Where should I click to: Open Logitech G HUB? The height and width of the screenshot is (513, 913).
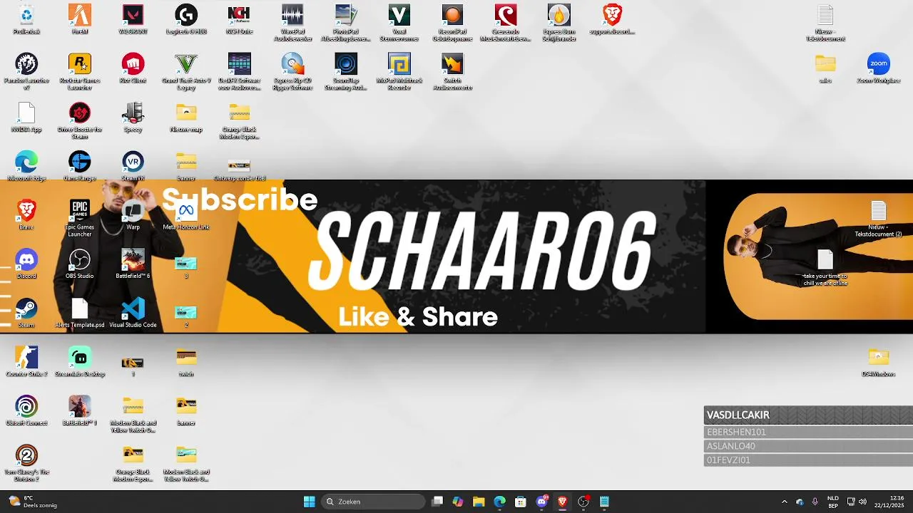(186, 19)
